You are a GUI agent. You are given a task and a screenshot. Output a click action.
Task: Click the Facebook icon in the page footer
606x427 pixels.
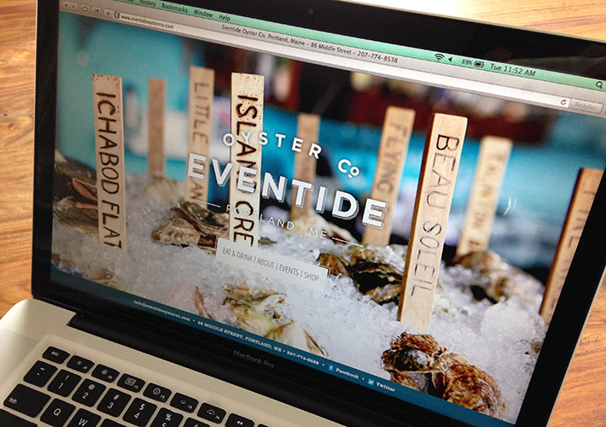(331, 368)
